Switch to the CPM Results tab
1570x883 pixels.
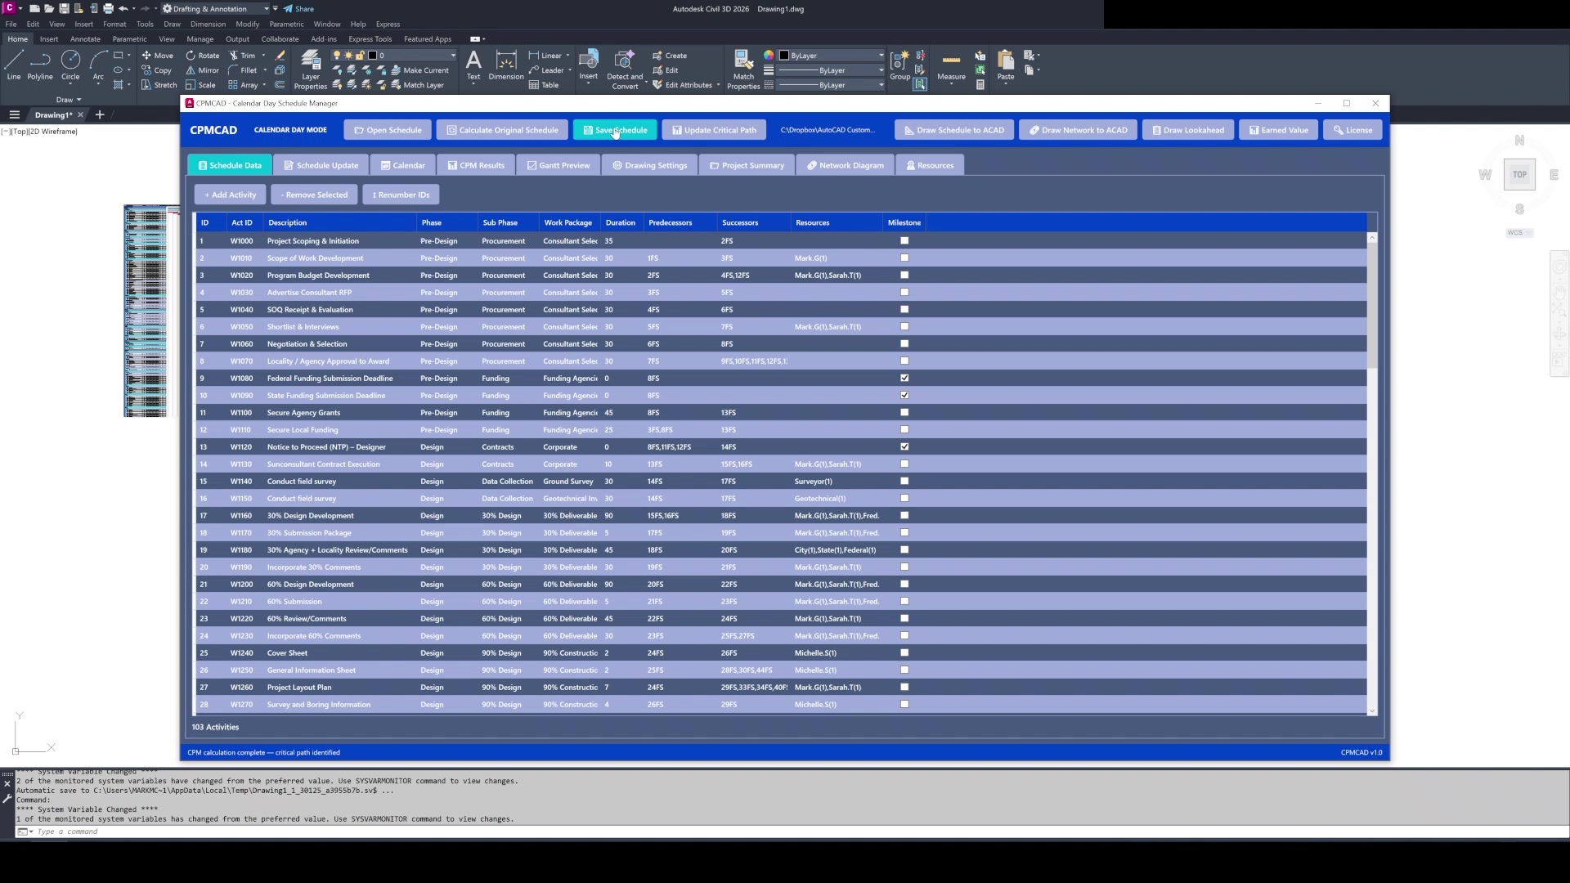coord(476,165)
